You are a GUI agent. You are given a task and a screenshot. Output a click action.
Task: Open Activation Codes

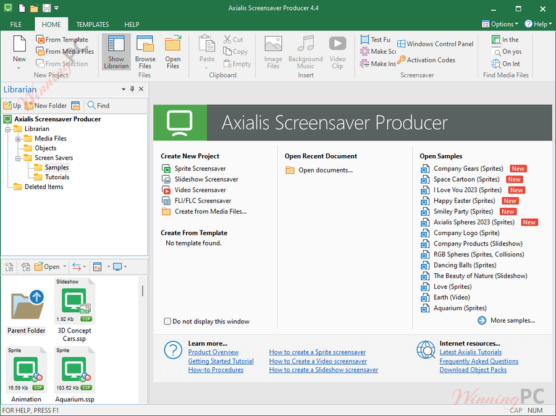[x=426, y=60]
